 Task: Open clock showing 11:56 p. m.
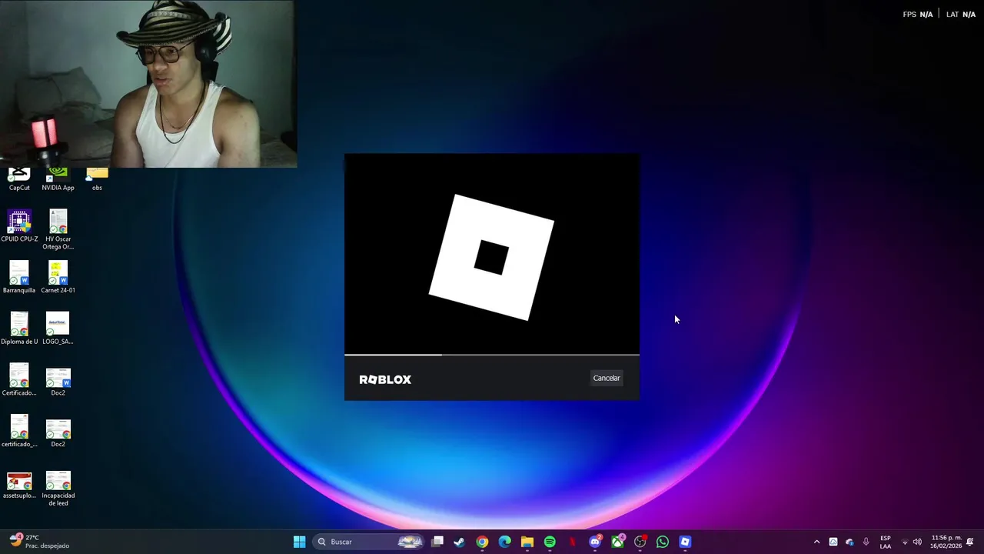pyautogui.click(x=946, y=542)
